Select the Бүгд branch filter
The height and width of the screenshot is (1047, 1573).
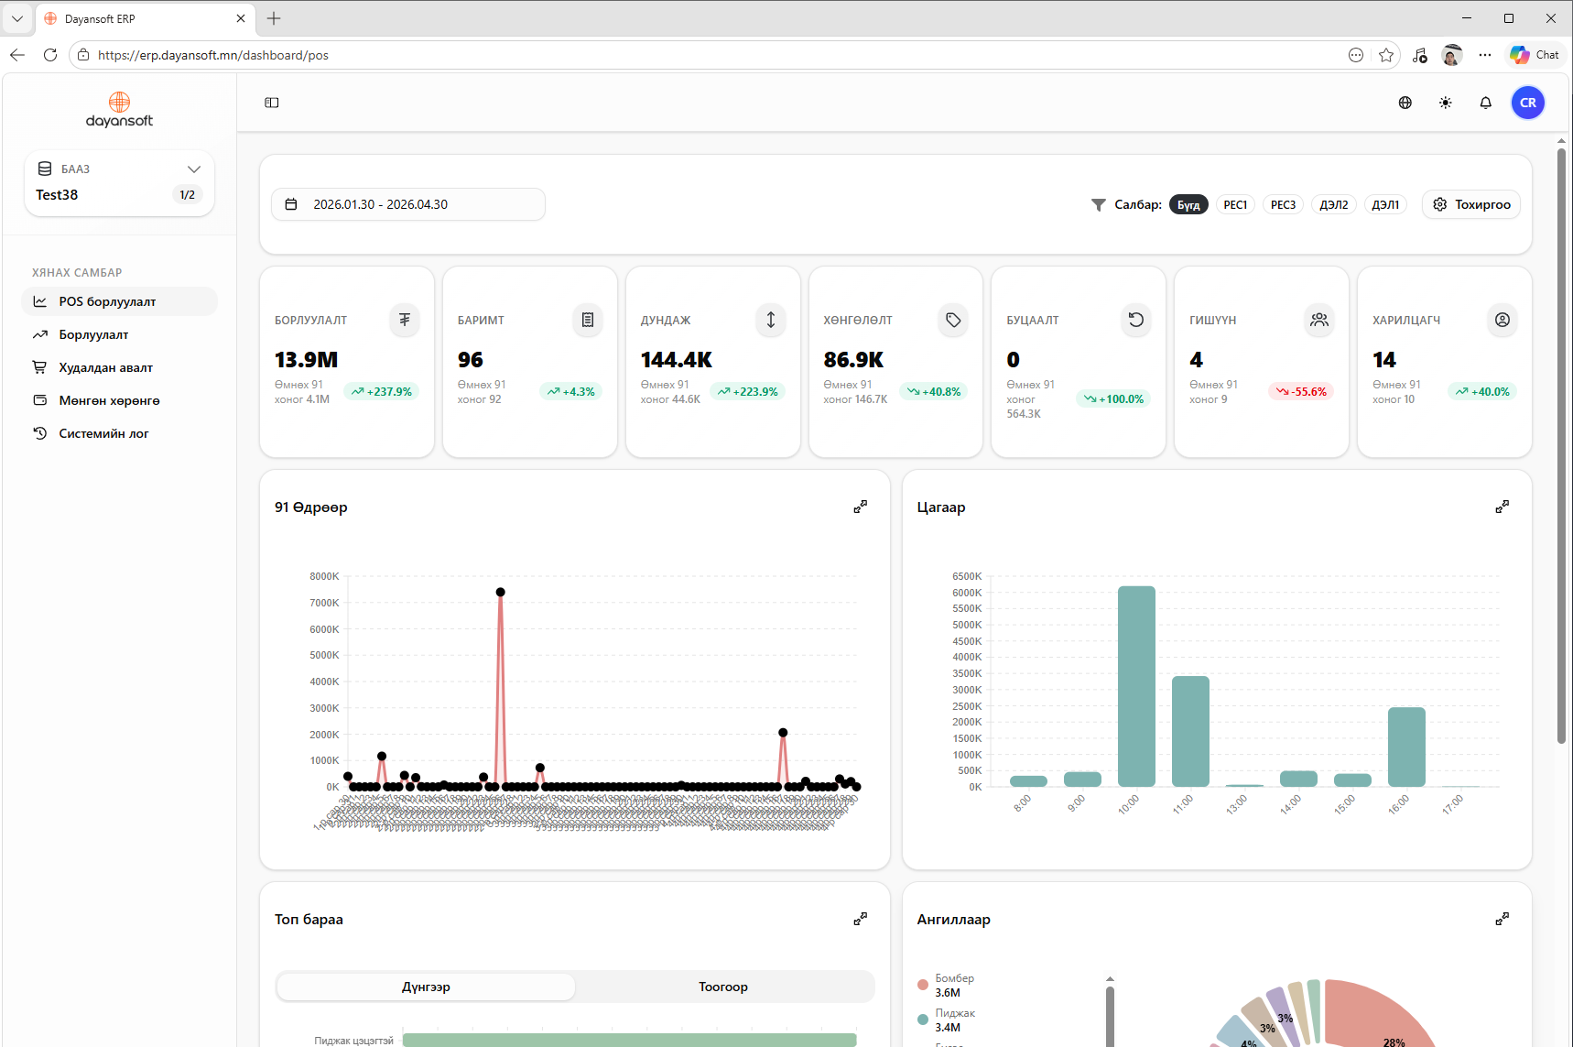point(1188,204)
